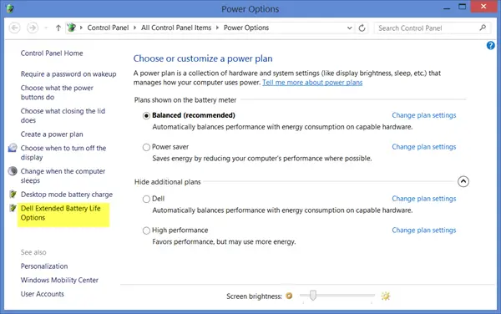Open Require a password on wakeup
This screenshot has width=501, height=314.
(68, 74)
